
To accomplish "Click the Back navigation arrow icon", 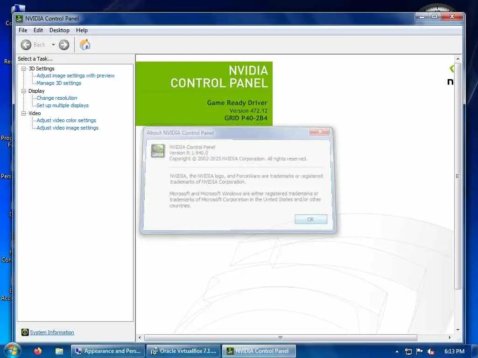I will [26, 45].
